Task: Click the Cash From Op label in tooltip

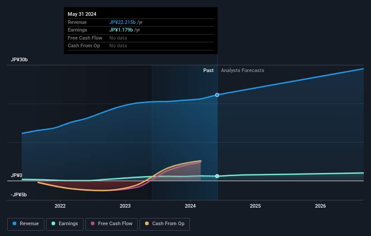Action: coord(84,46)
